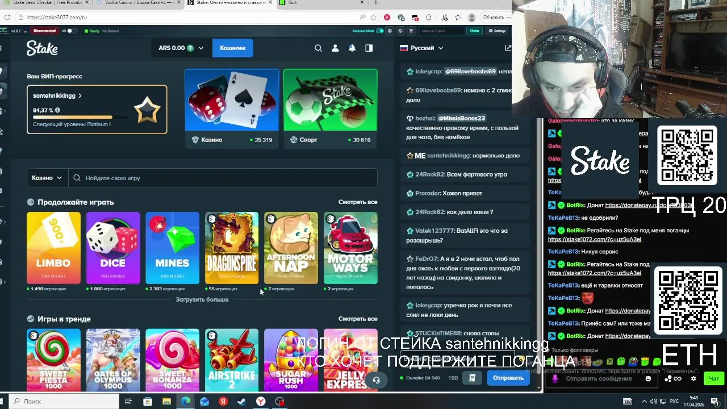Click the VIP progress bar
The height and width of the screenshot is (409, 727).
(80, 117)
